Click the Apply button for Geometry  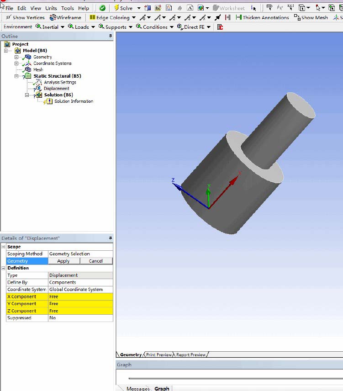[63, 261]
